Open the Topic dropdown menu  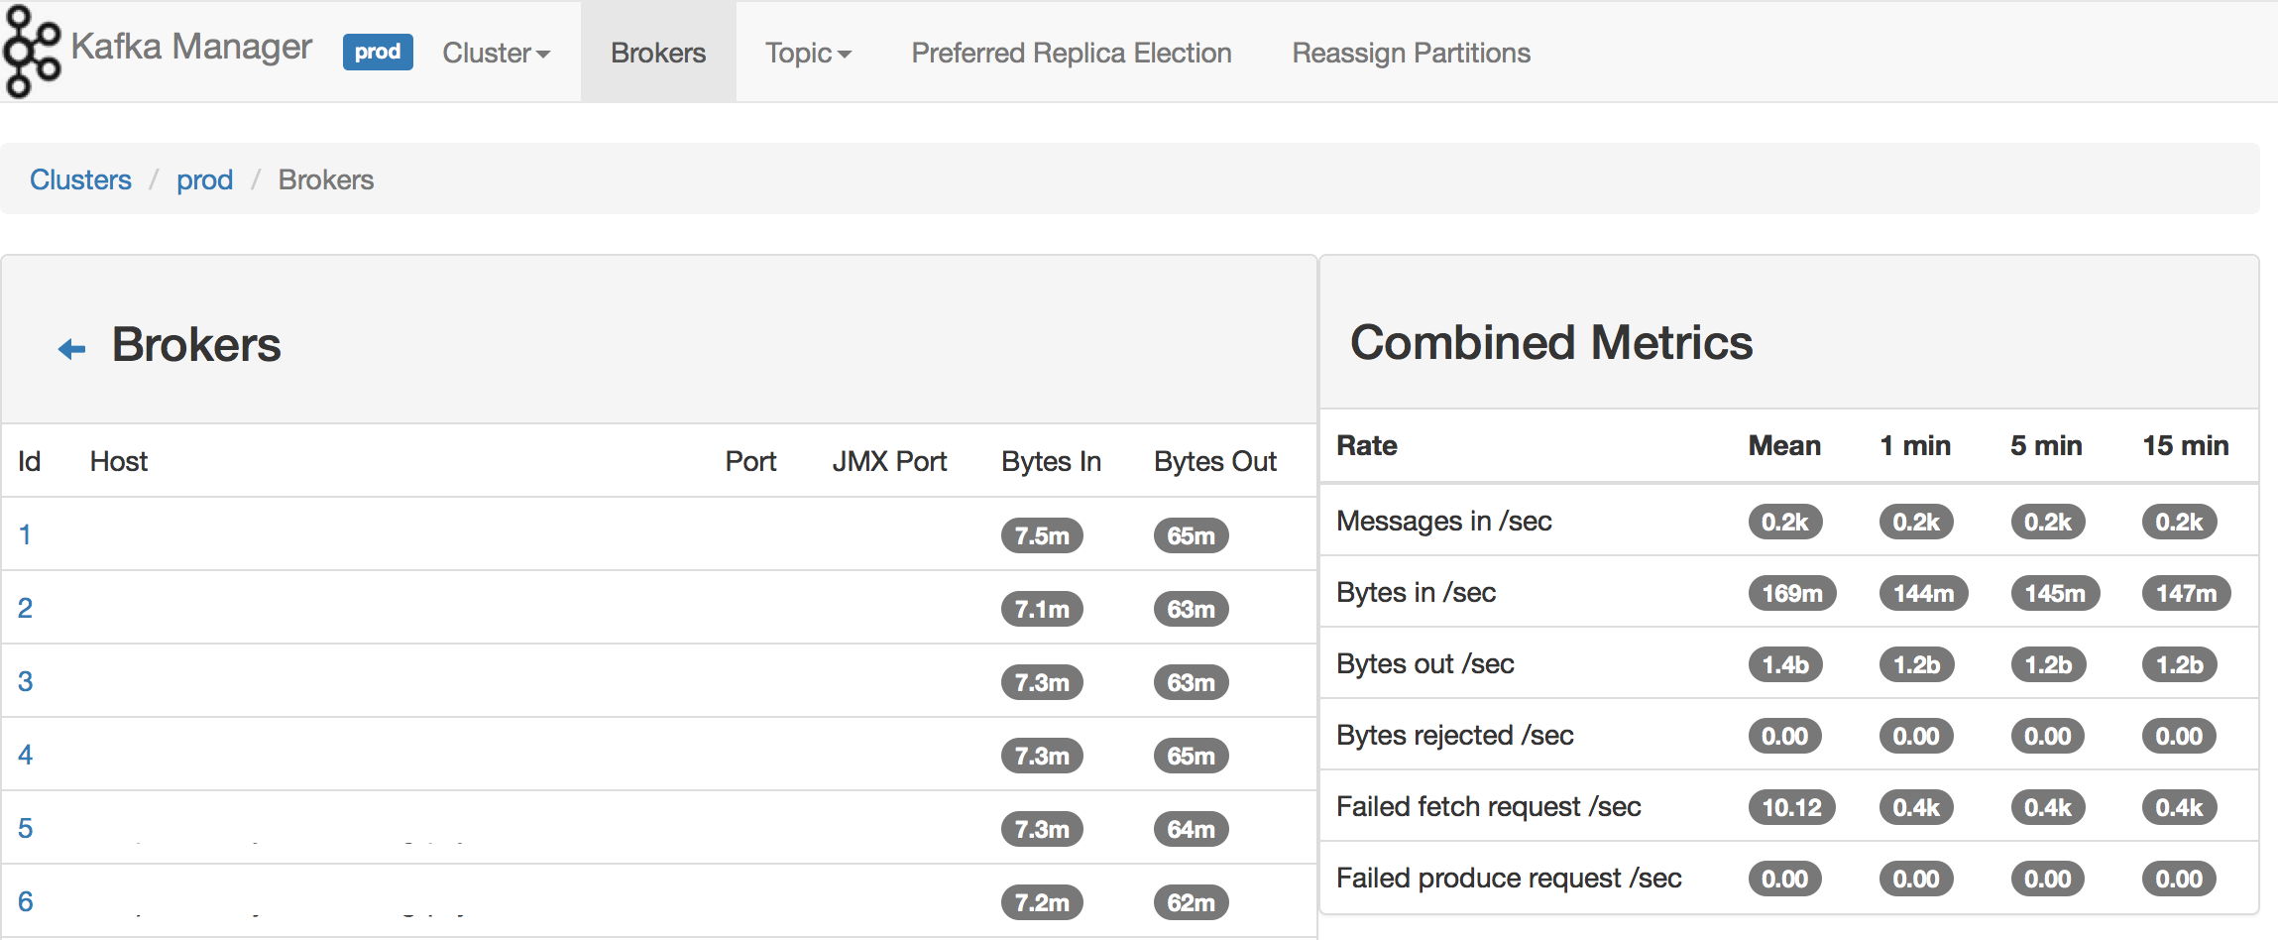[x=808, y=53]
